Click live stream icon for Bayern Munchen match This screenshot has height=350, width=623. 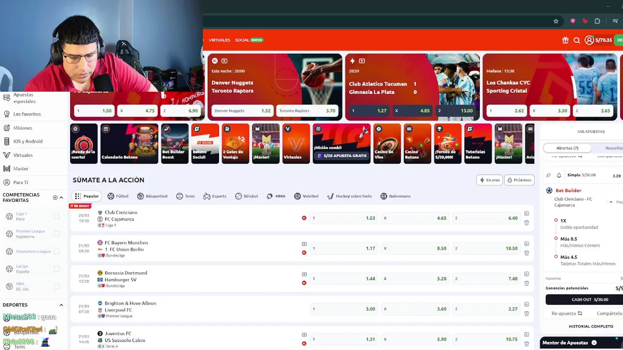coord(304,244)
